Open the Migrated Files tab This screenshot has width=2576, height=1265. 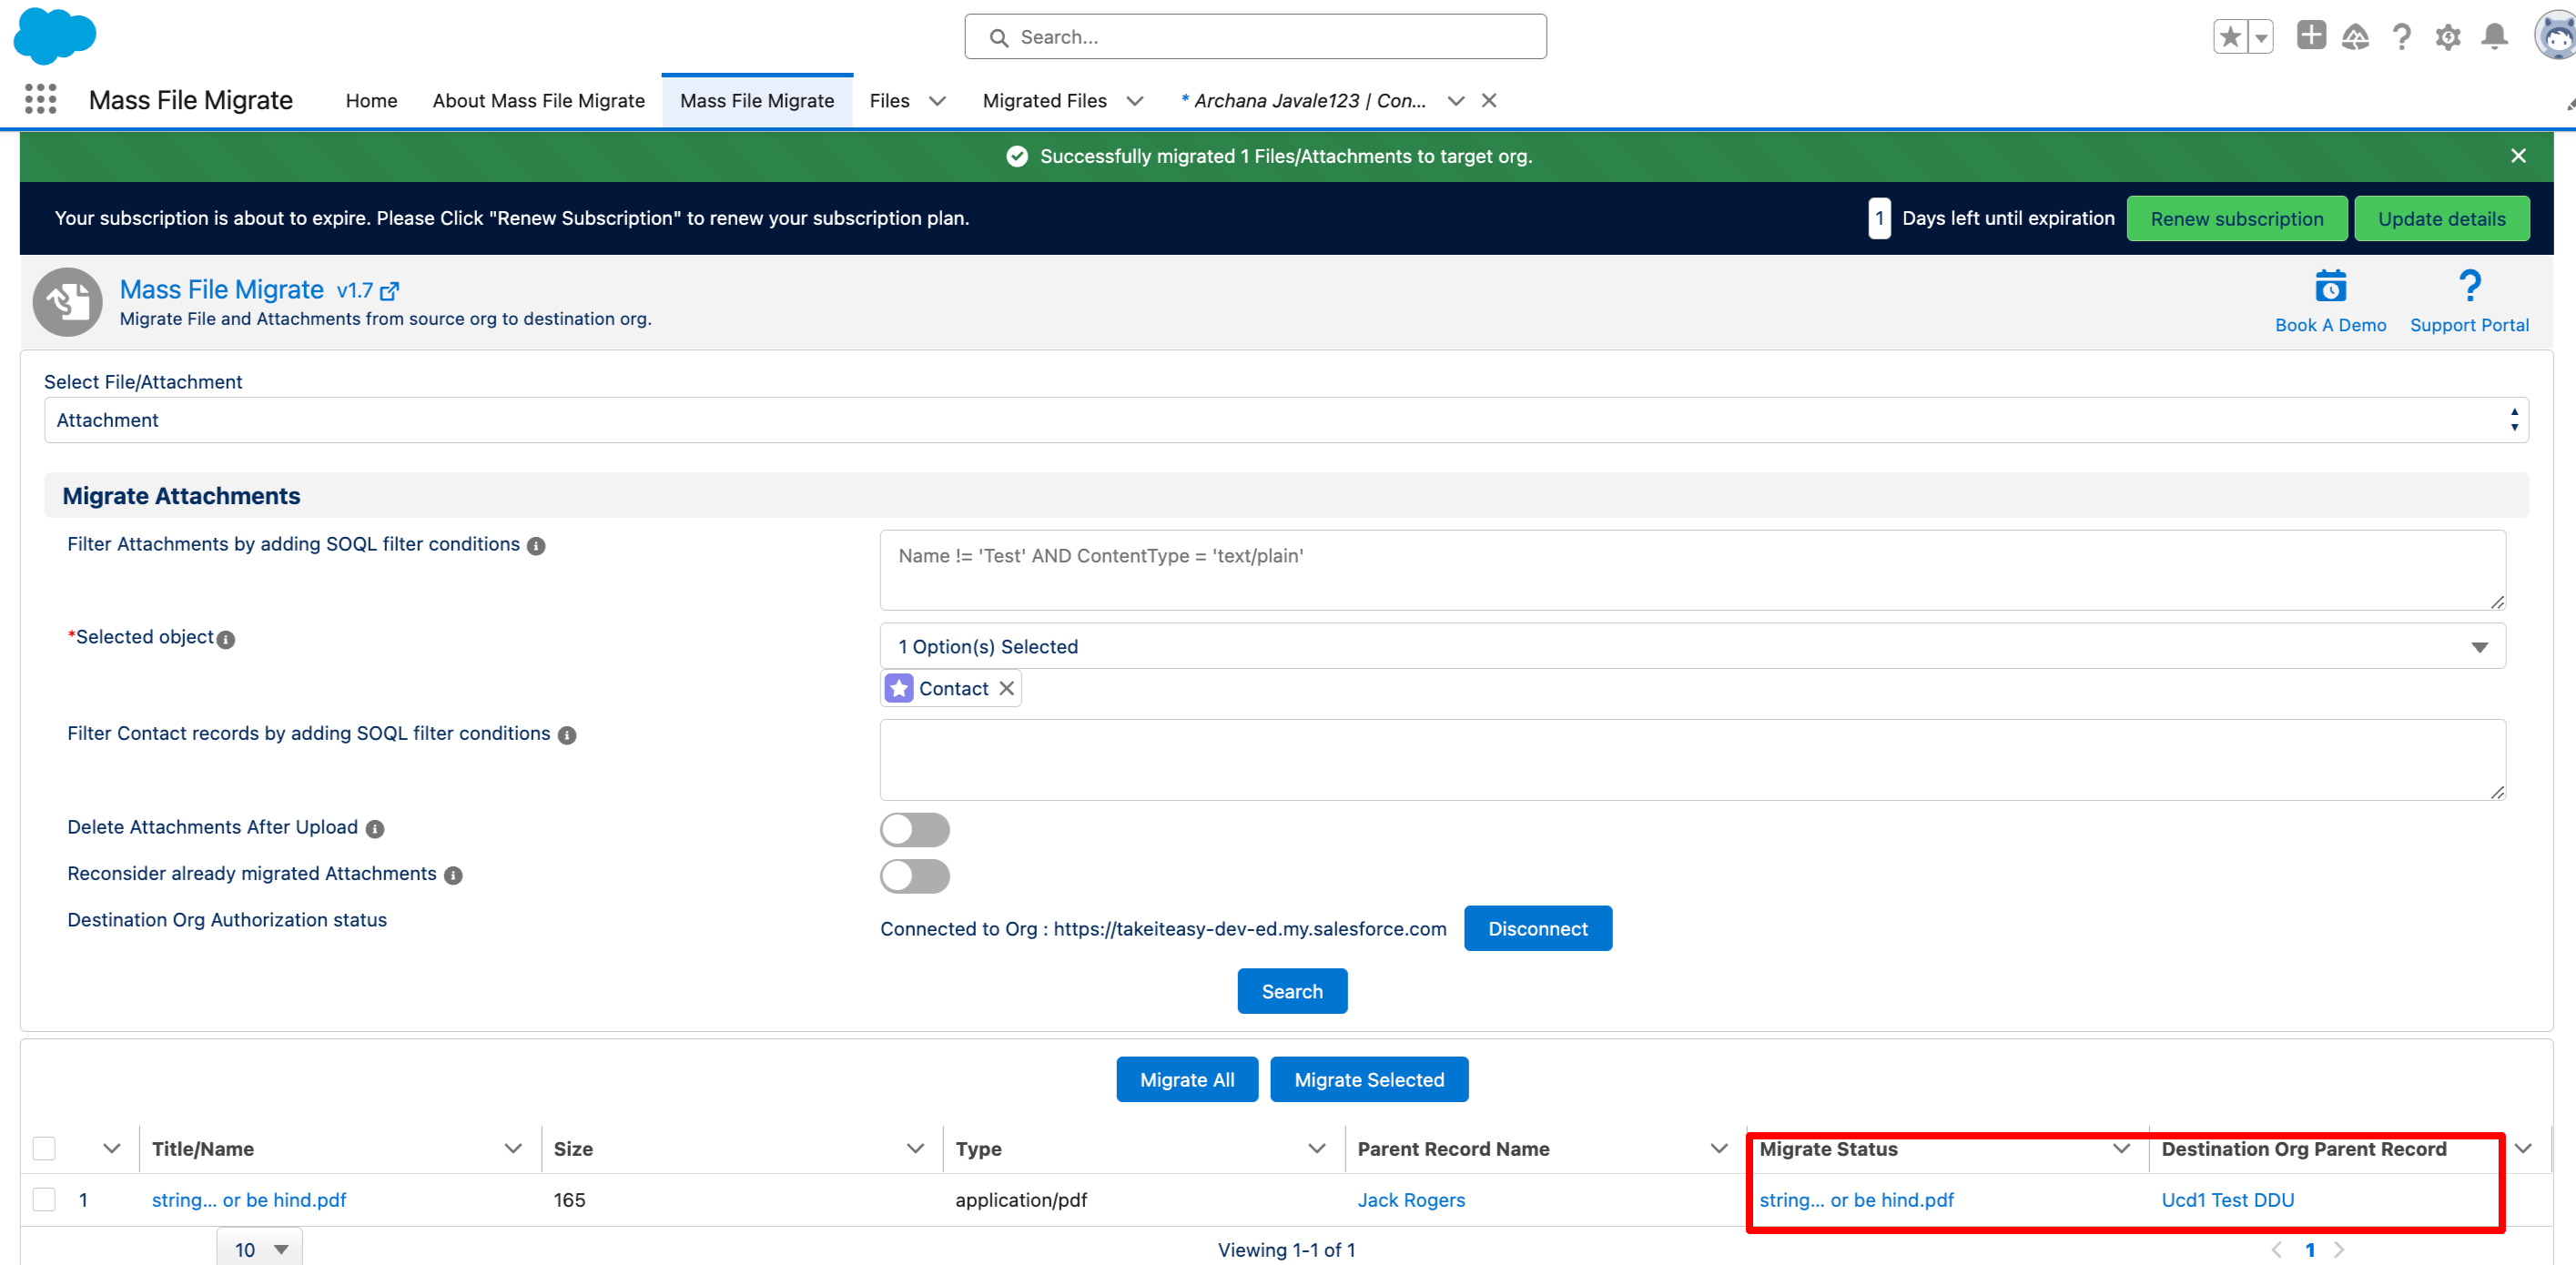point(1044,101)
